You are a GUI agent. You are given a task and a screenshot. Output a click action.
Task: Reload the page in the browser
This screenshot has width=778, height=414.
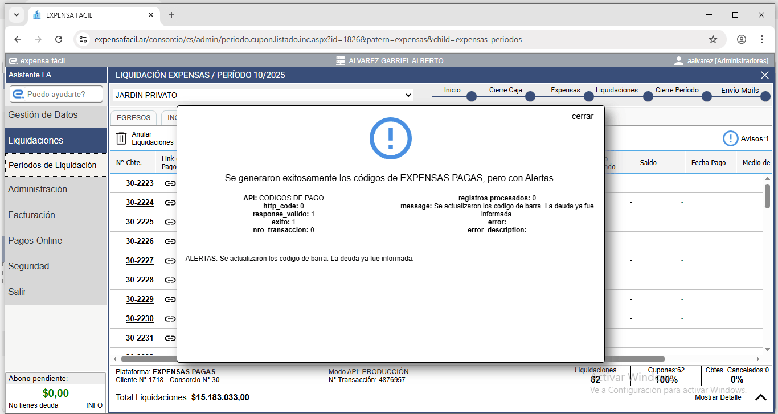click(x=59, y=39)
